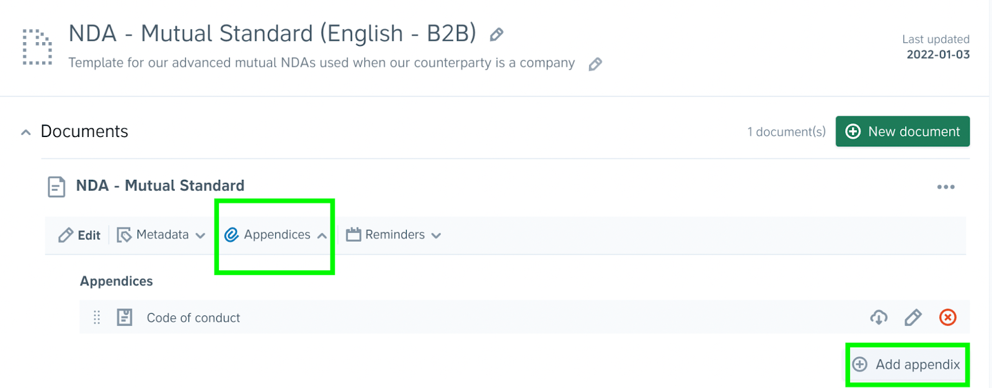
Task: Edit the template description via pencil icon
Action: (595, 64)
